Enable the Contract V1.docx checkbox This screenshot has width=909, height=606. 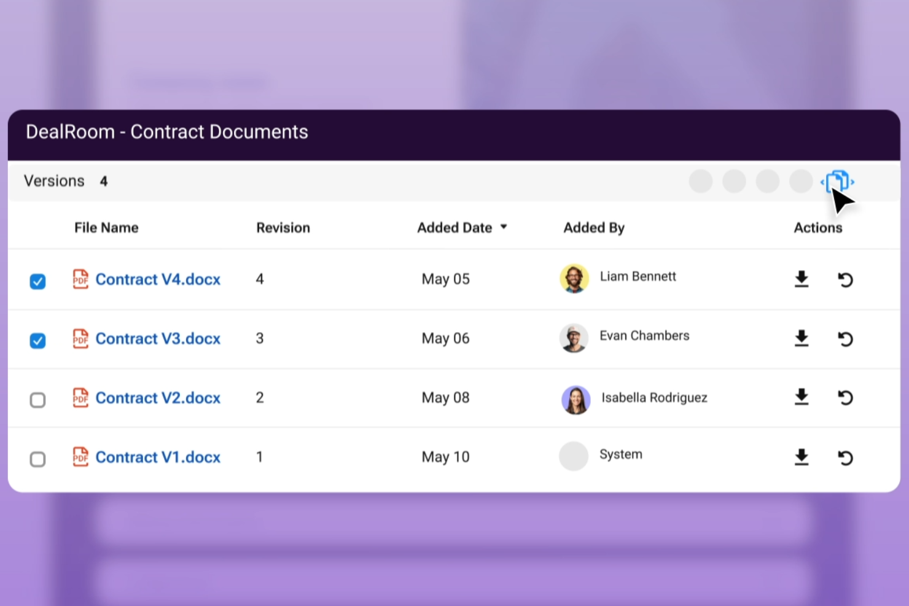(x=37, y=459)
